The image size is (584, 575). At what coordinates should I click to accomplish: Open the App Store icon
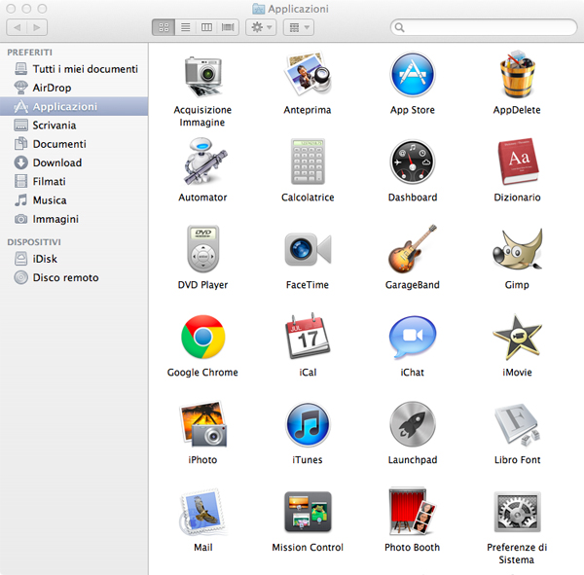click(x=412, y=76)
